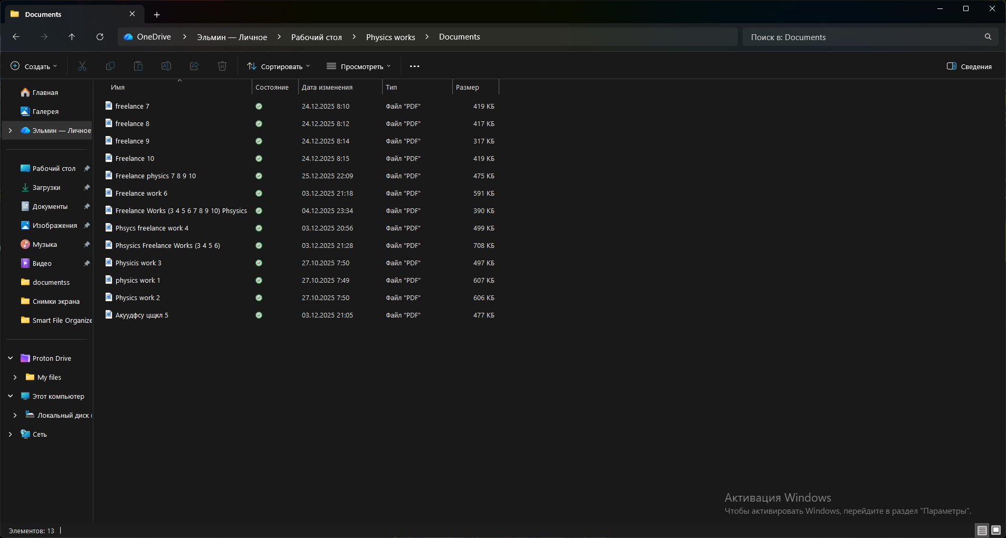Click the OneDrive cloud icon in breadcrumb
The image size is (1006, 538).
128,36
